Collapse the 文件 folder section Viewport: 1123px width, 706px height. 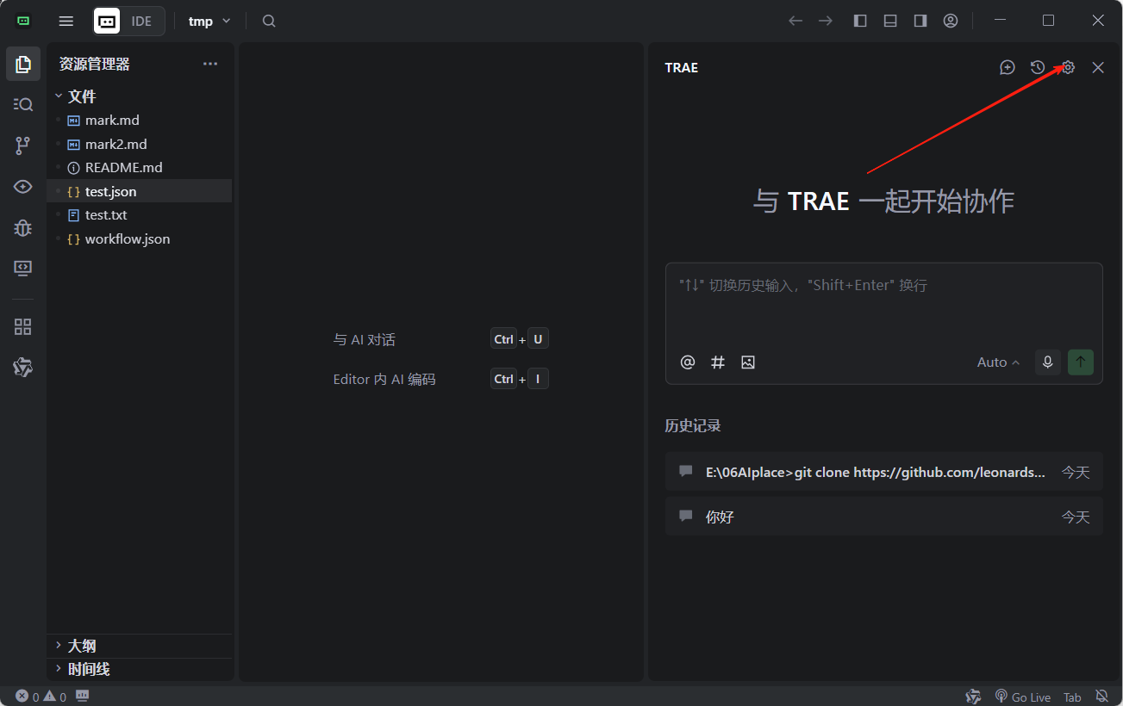point(140,96)
